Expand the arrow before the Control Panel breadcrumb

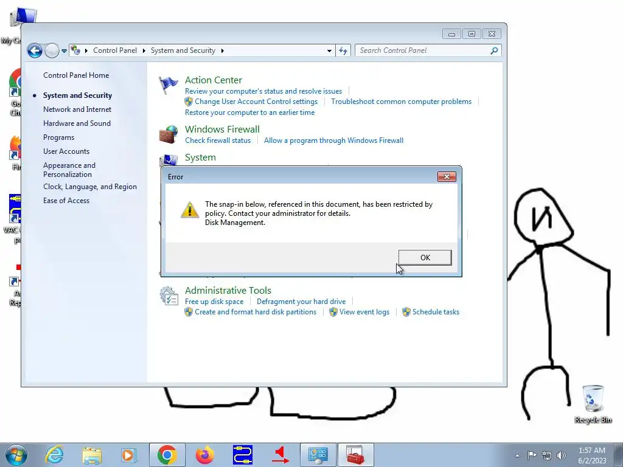86,50
